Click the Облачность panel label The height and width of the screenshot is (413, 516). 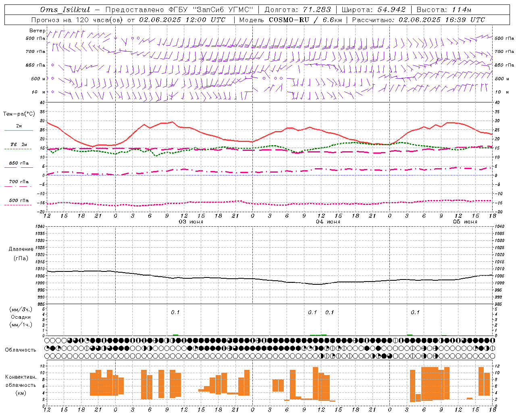(21, 350)
